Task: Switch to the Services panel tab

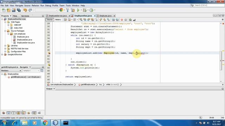Action: coord(25,16)
